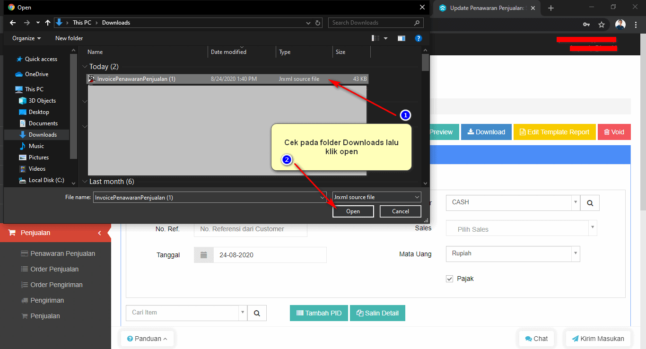Viewport: 646px width, 349px height.
Task: Open Jrxml source file type dropdown
Action: point(376,197)
